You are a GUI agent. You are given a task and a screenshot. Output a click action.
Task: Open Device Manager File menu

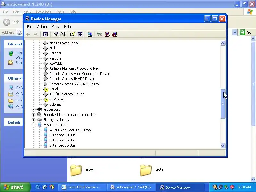click(x=29, y=27)
